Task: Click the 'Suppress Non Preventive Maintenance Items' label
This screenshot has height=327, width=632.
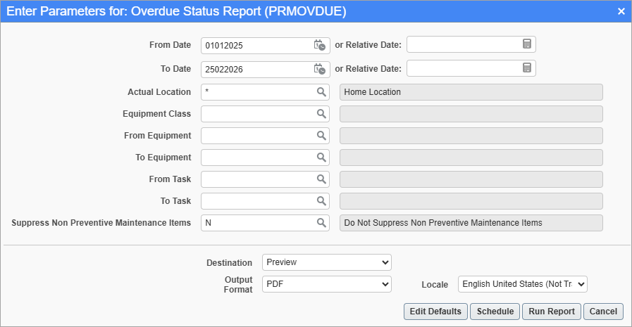Action: pos(101,223)
